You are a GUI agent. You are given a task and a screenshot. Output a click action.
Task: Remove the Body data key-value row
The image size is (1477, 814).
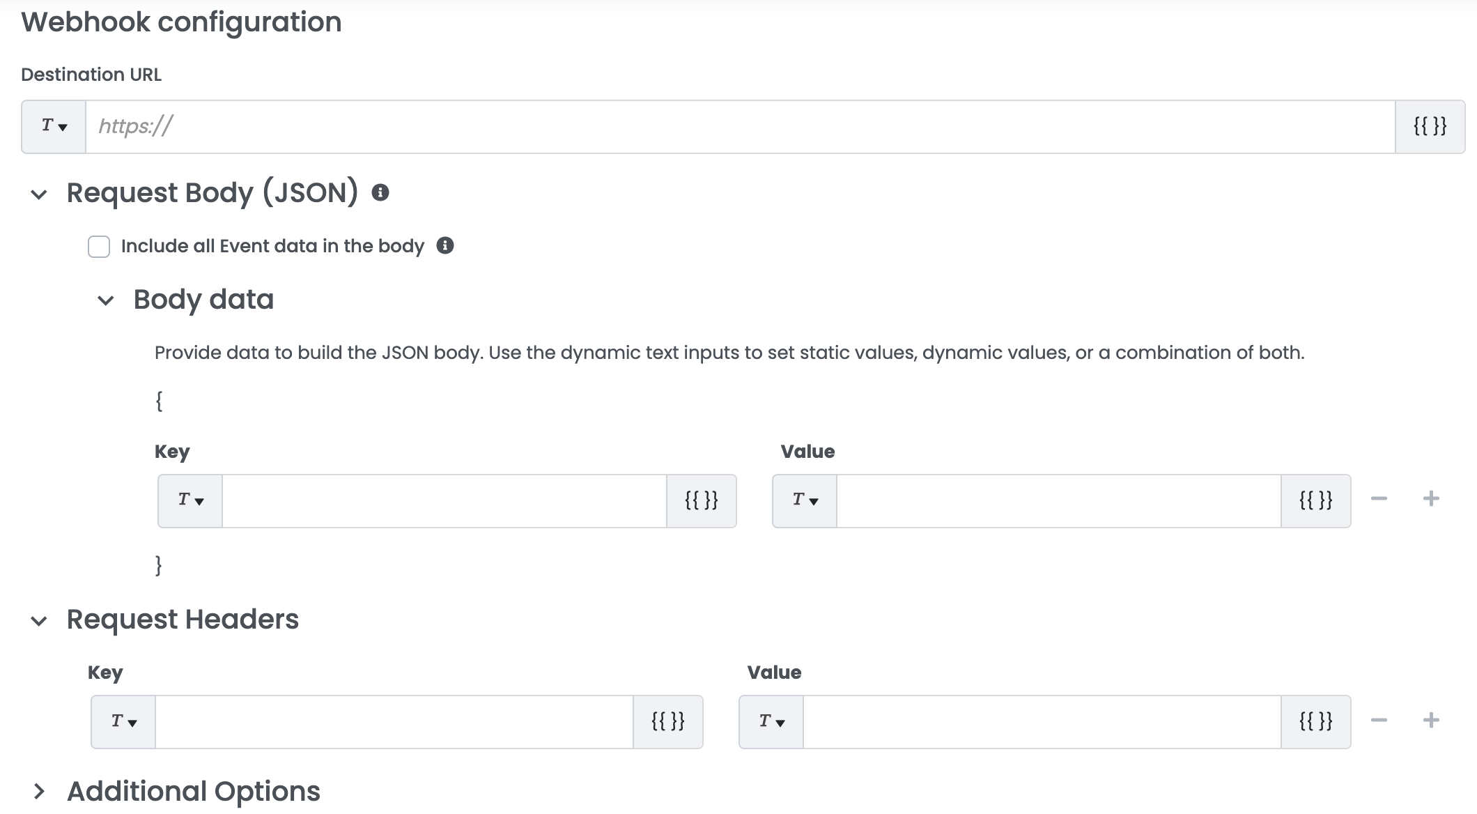point(1379,499)
